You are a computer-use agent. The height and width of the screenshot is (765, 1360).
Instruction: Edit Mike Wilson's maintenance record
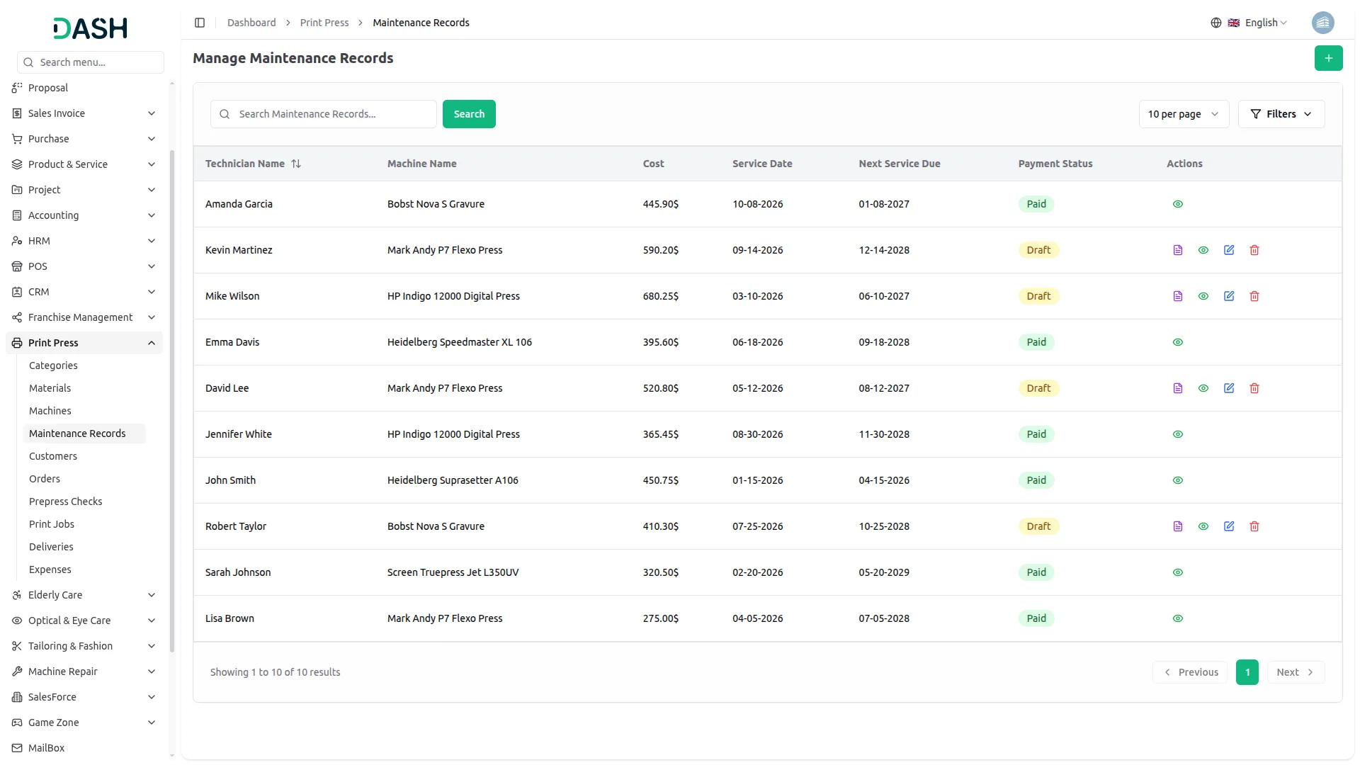[1228, 296]
